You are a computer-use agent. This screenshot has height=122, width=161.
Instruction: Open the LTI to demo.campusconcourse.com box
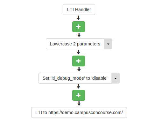click(x=79, y=112)
